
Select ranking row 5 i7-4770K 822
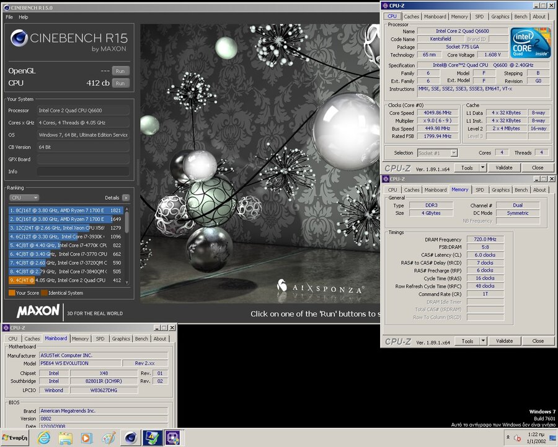tap(66, 245)
